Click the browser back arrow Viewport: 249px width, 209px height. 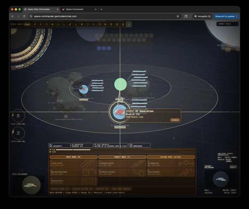click(x=12, y=16)
